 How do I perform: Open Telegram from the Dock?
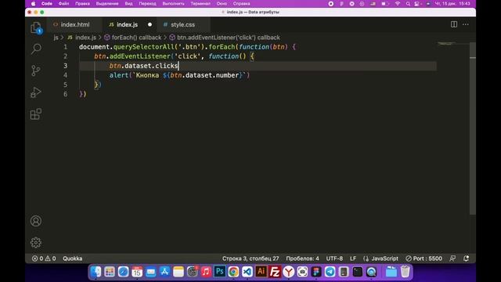tap(330, 272)
